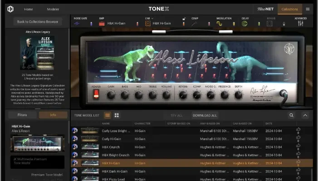Viewport: 318px width, 181px height.
Task: Click the Download All button
Action: click(205, 115)
